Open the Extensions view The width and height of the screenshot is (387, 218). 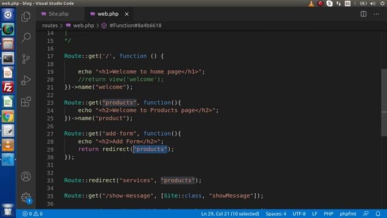point(26,102)
